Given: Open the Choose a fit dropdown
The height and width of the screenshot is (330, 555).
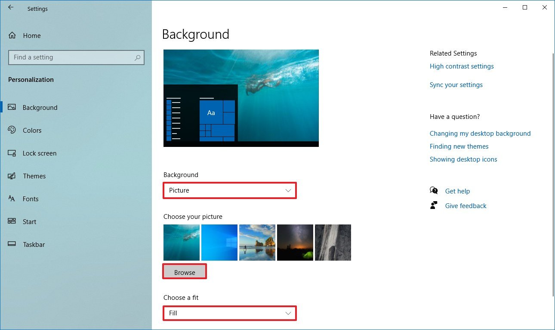Looking at the screenshot, I should click(x=230, y=313).
